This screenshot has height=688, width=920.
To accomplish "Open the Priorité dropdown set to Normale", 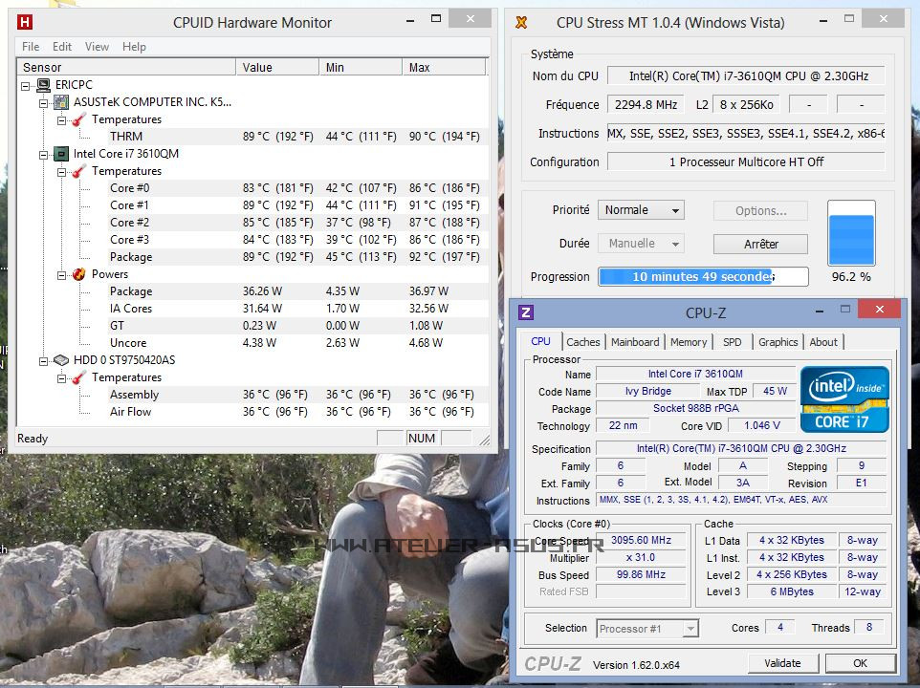I will pos(641,209).
